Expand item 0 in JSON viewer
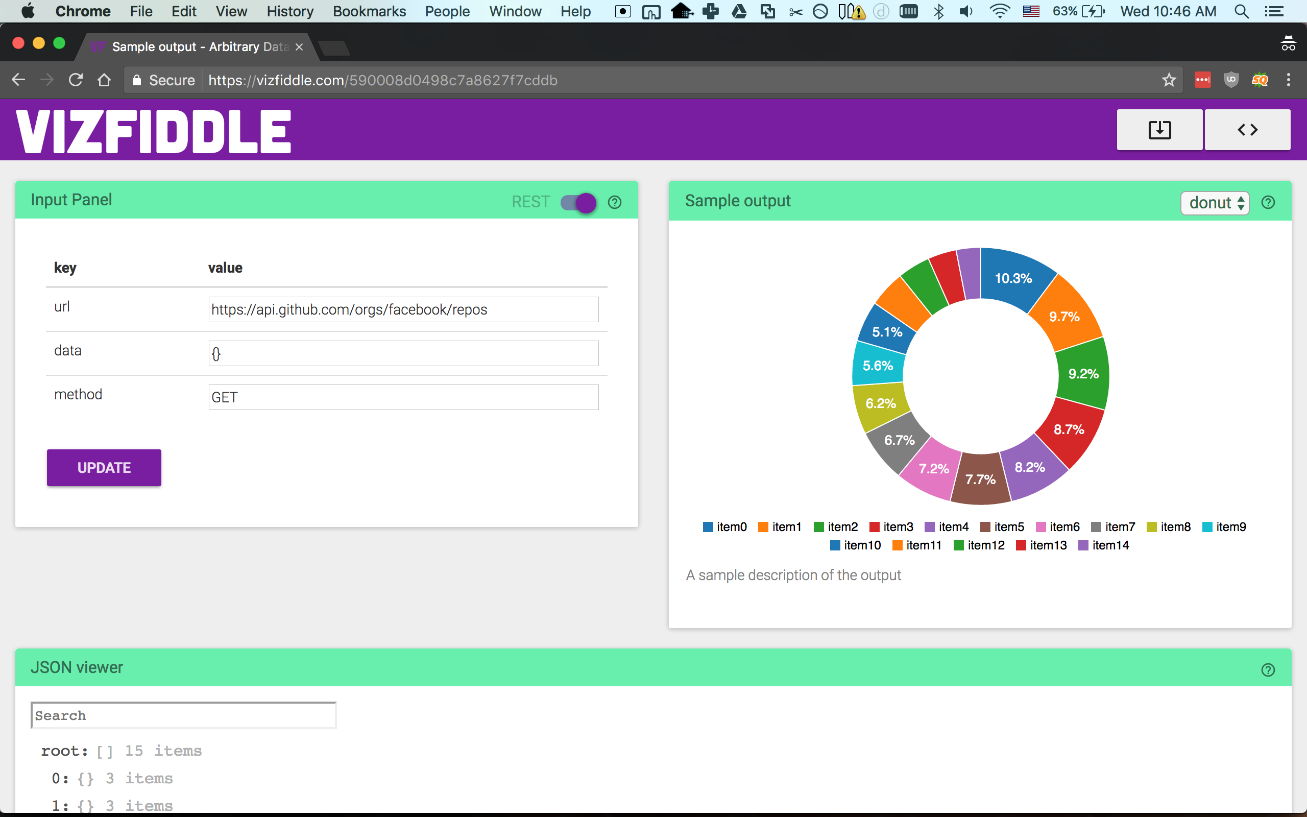Viewport: 1307px width, 817px height. point(60,779)
